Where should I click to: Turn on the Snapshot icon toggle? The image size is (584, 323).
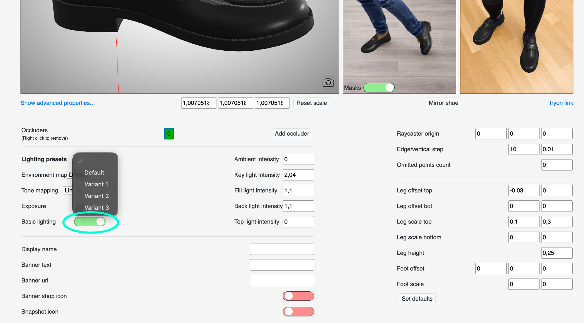coord(298,312)
